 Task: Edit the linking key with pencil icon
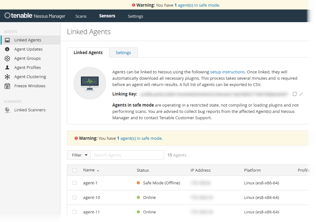[x=301, y=94]
